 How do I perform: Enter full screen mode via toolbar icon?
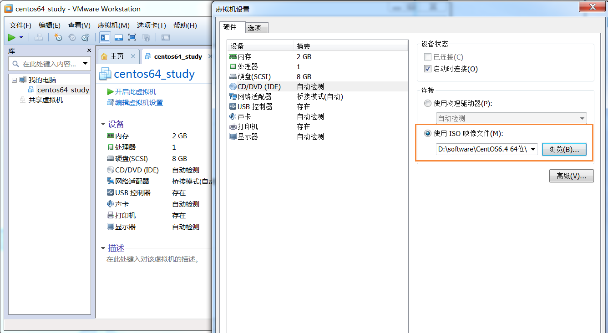click(132, 37)
